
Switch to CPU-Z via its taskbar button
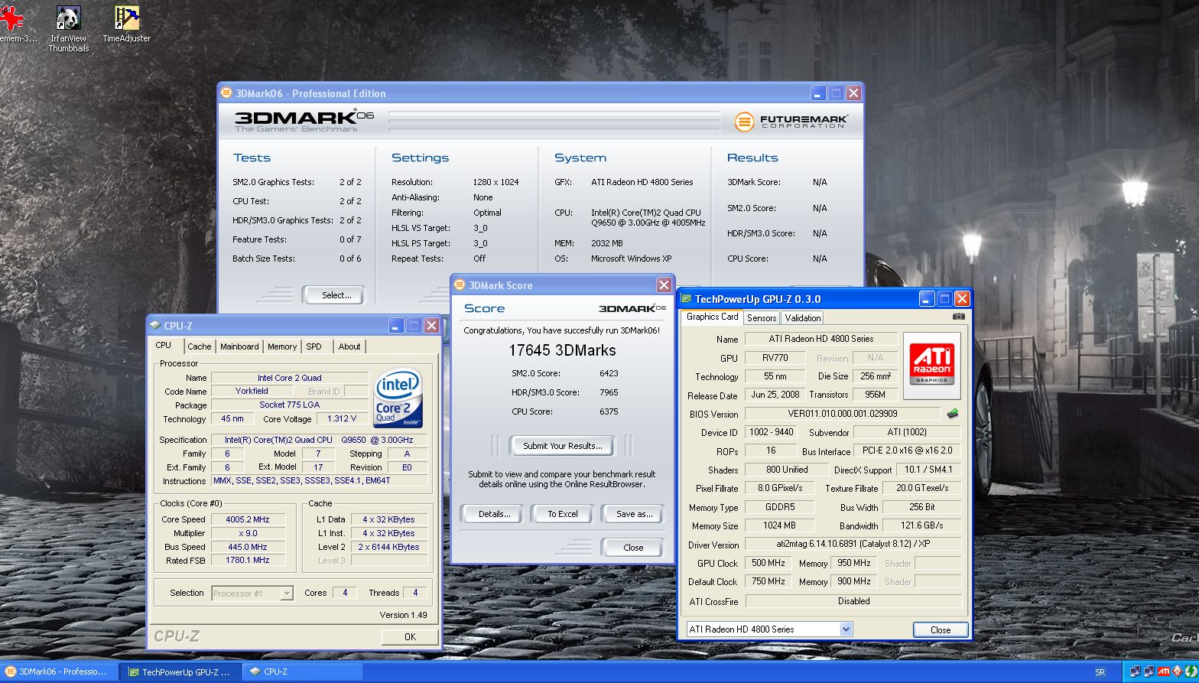[304, 672]
